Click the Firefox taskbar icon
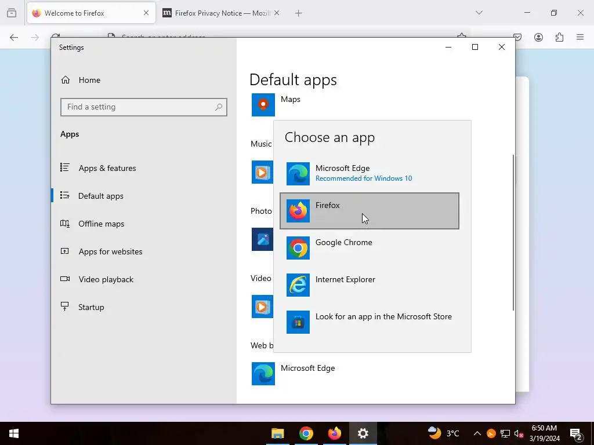594x445 pixels. (x=335, y=433)
